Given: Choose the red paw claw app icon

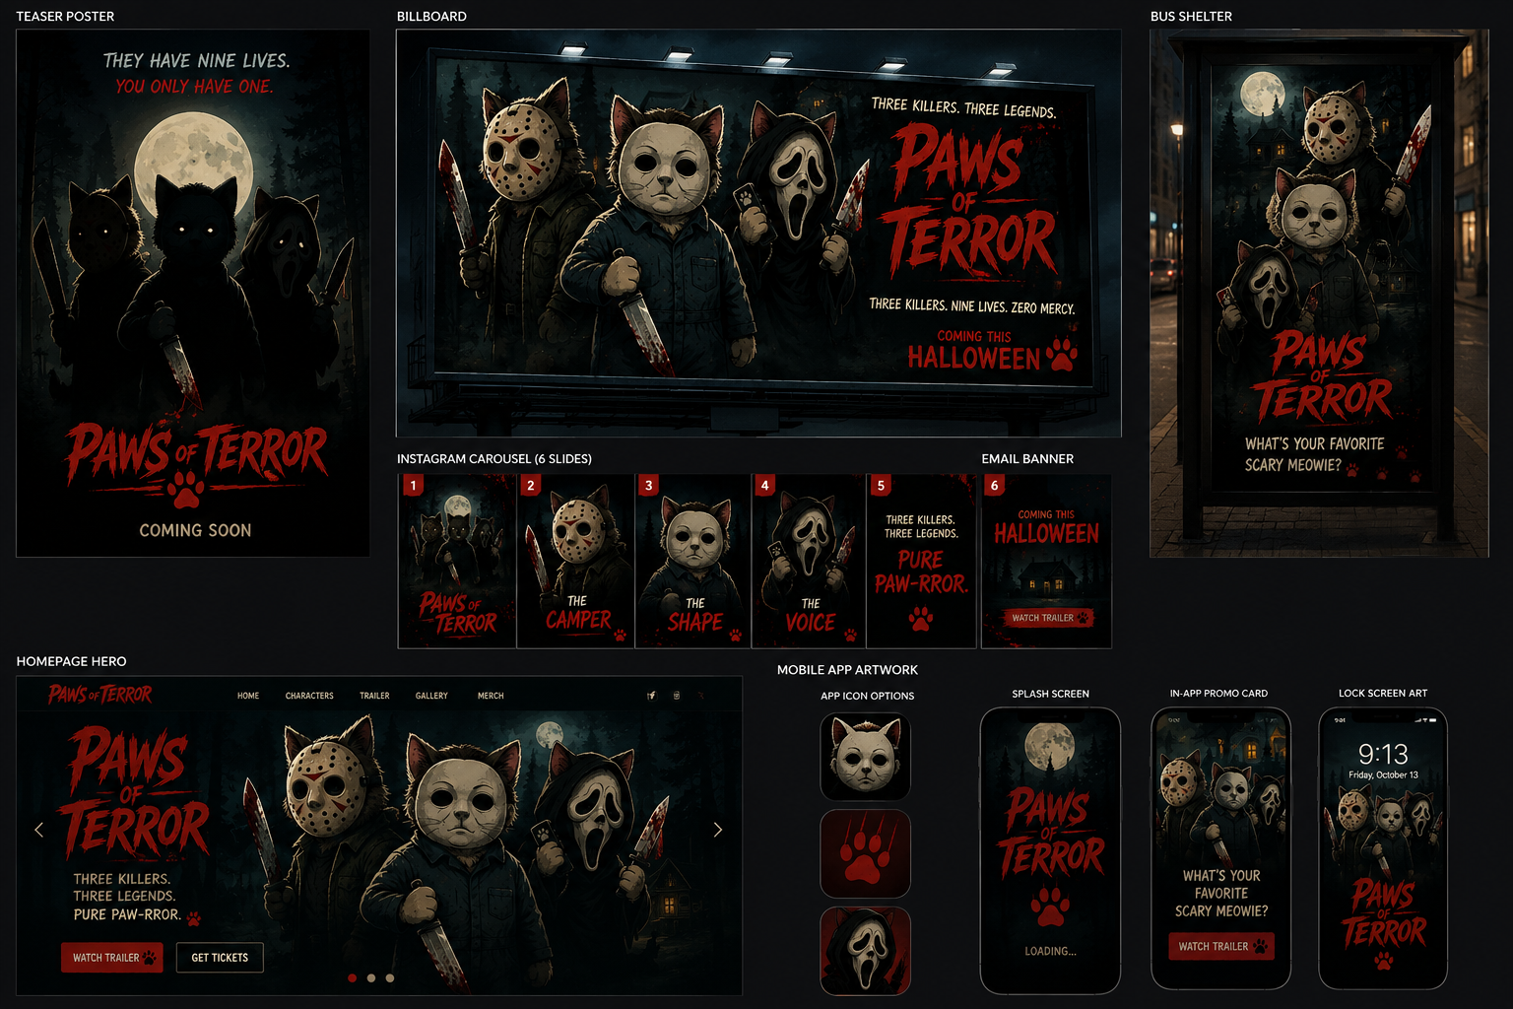Looking at the screenshot, I should [866, 853].
